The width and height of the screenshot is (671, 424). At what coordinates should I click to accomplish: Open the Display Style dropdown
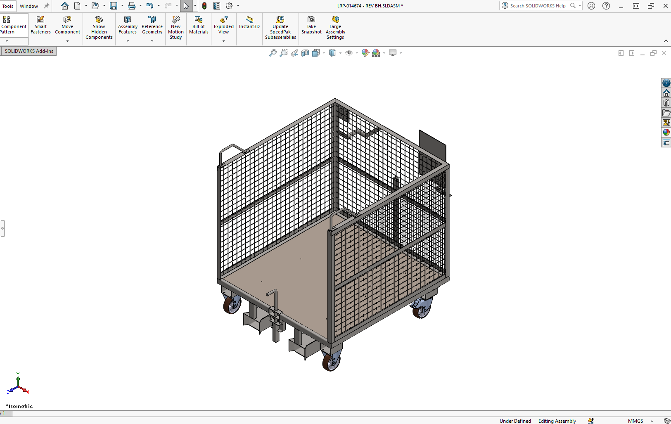(339, 53)
